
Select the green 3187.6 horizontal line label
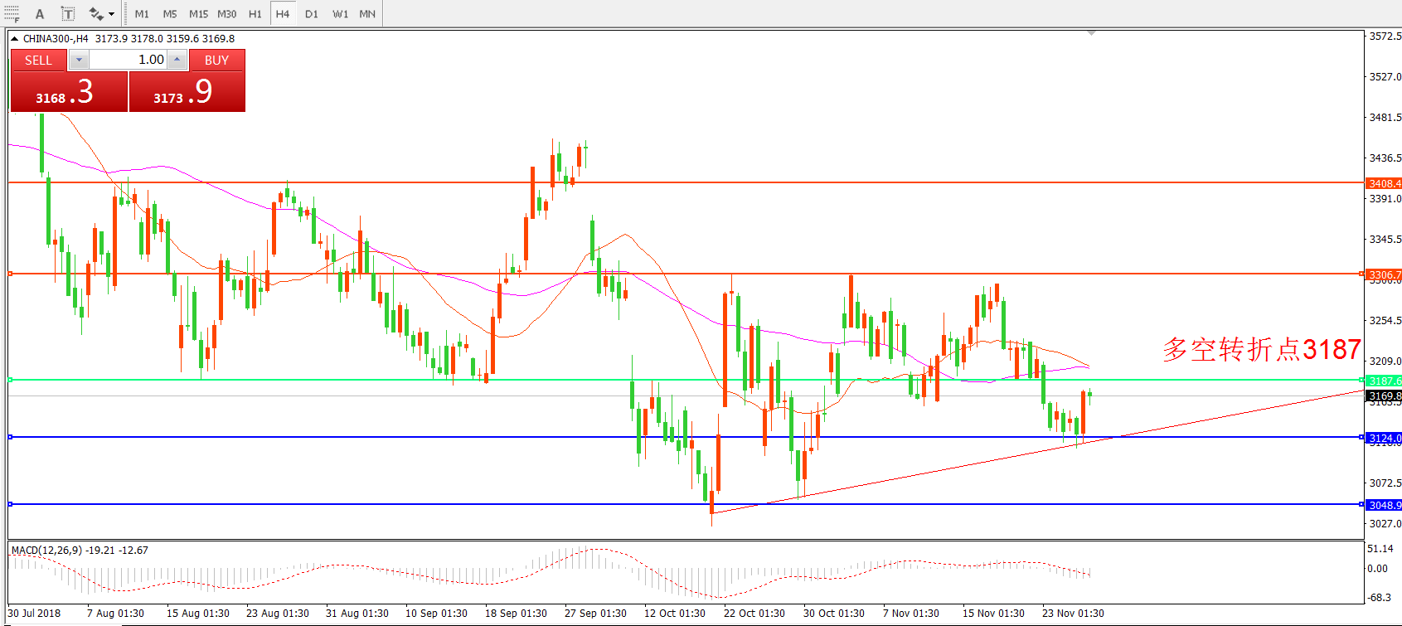coord(1384,381)
